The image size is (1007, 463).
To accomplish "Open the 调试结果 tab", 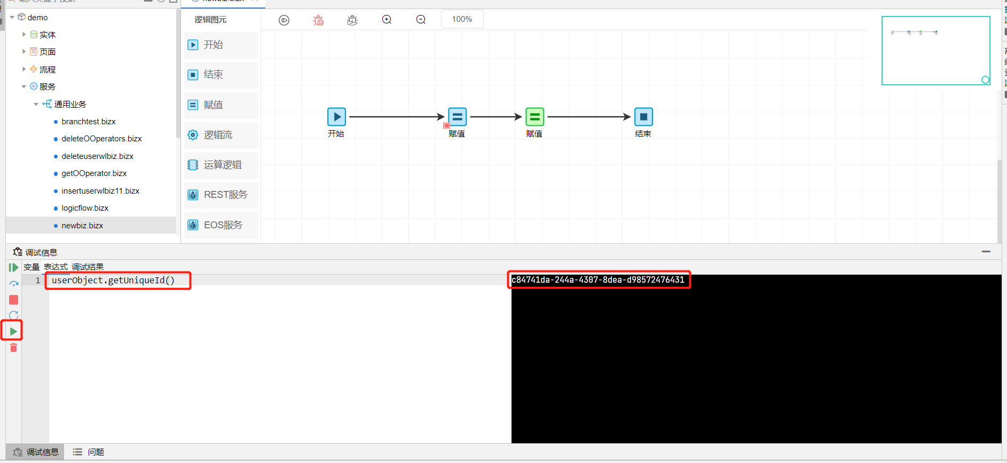I will click(88, 267).
